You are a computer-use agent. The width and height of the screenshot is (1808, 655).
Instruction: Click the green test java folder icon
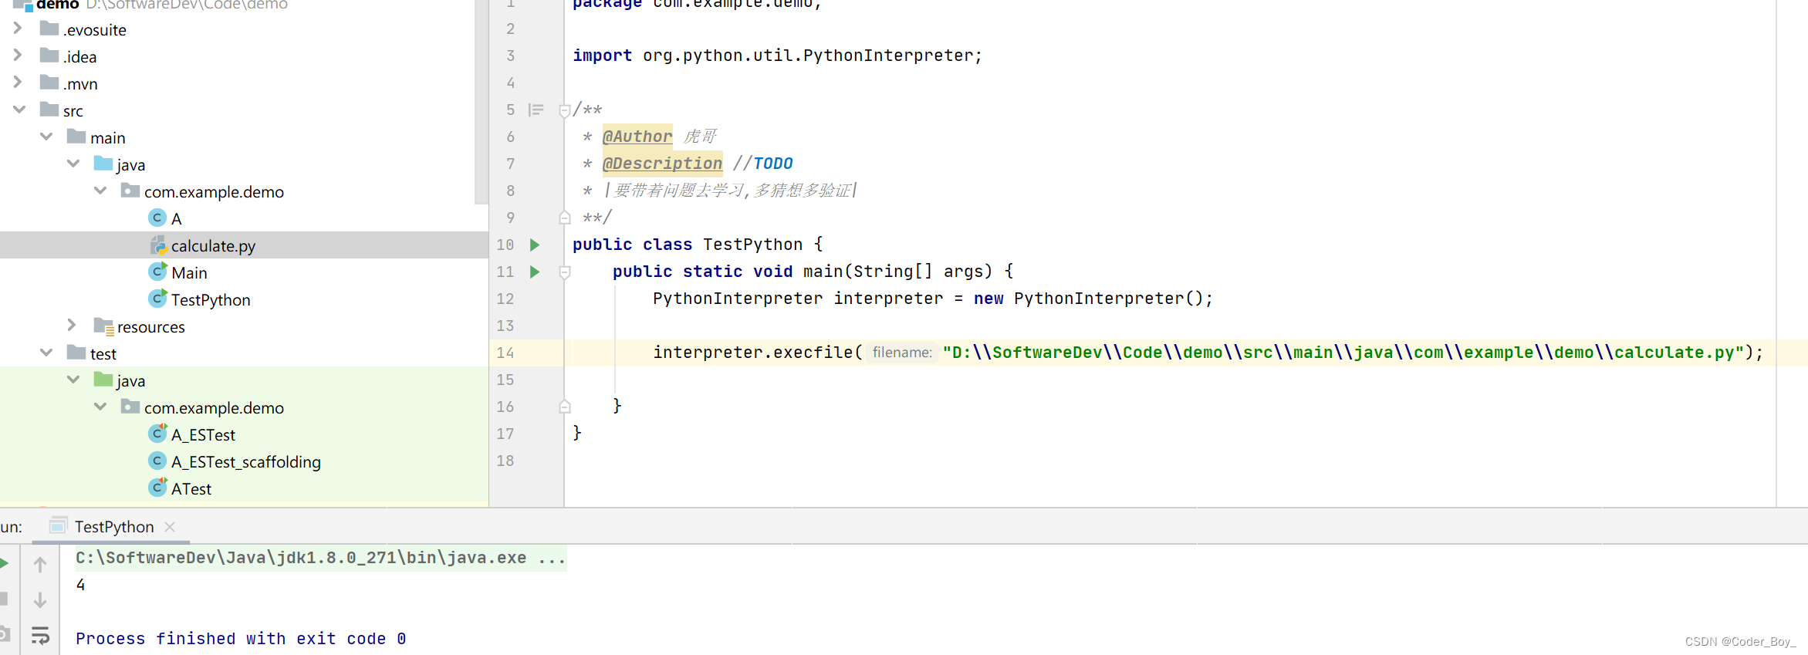pyautogui.click(x=103, y=380)
